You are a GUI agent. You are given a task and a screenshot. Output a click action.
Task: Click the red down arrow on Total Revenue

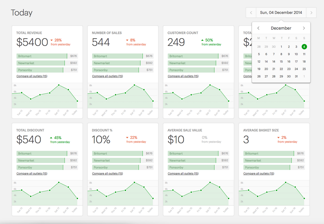52,40
